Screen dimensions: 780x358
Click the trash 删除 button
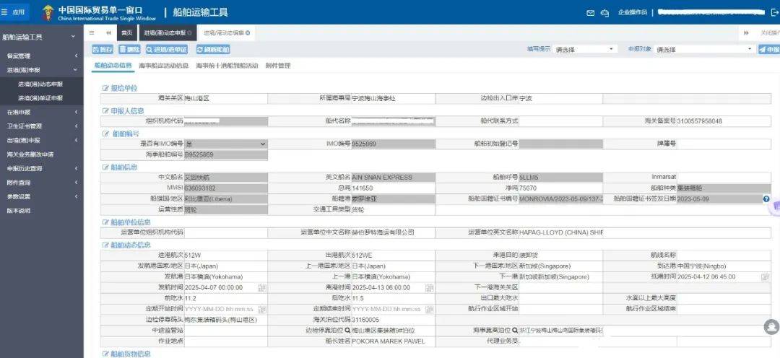coord(129,50)
